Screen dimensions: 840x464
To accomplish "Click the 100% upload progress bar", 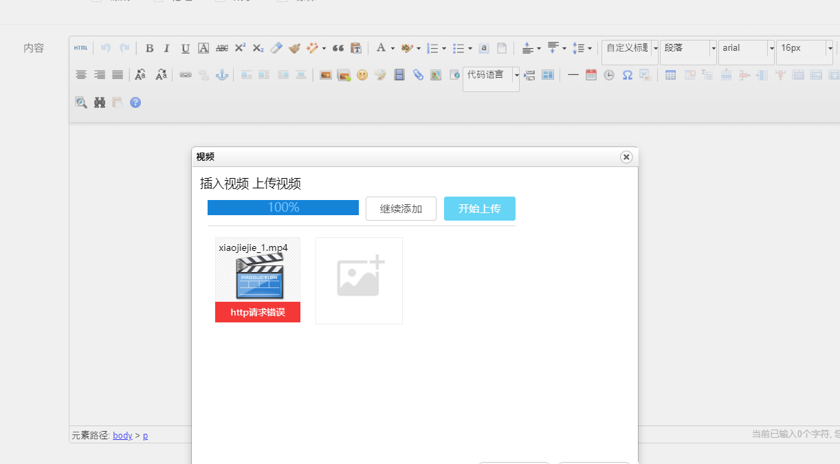I will (x=283, y=208).
